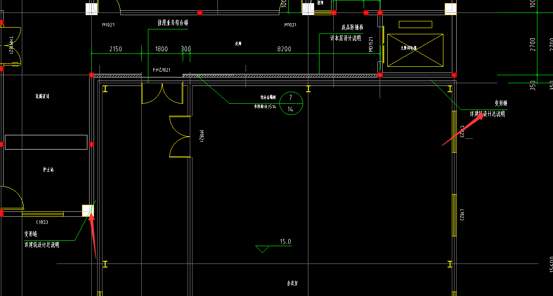
Task: Click the 家属谈话 room name
Action: tap(42, 96)
